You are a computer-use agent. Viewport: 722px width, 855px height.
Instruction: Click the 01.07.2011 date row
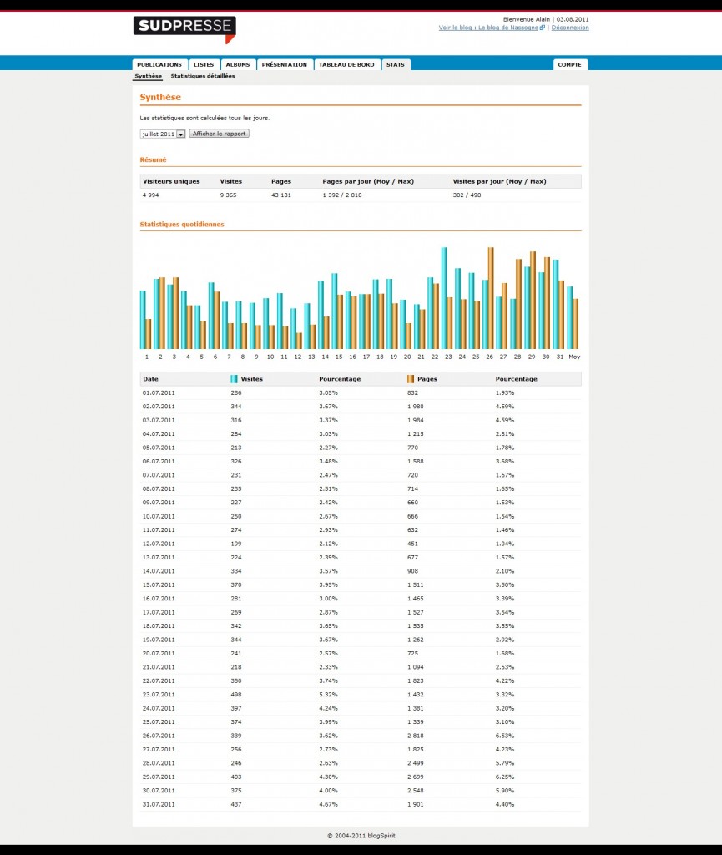click(361, 393)
